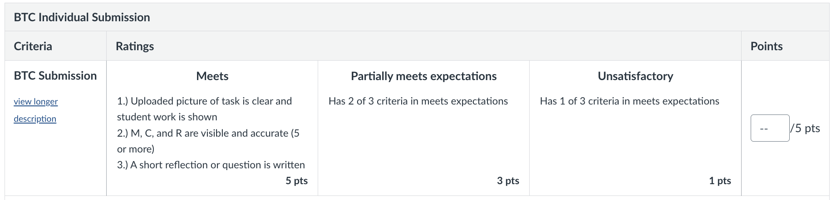Select the "Partially meets expectations" rating heading
The height and width of the screenshot is (200, 836).
tap(423, 76)
